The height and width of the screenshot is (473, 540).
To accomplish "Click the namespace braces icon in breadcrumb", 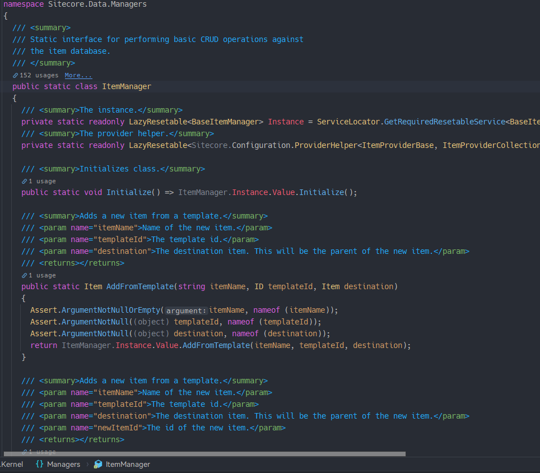I will coord(40,464).
